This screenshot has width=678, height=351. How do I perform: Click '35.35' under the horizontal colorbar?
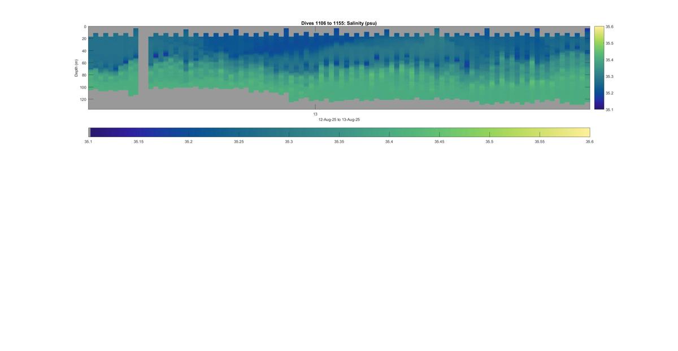[x=339, y=142]
